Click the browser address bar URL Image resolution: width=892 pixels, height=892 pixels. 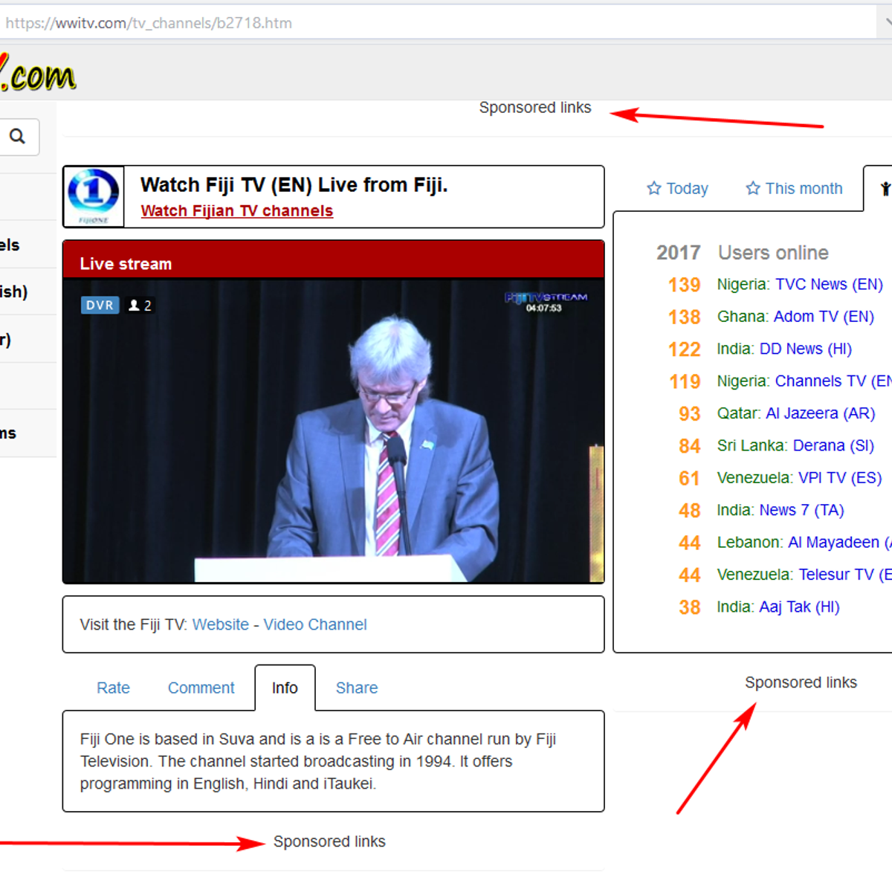point(149,23)
